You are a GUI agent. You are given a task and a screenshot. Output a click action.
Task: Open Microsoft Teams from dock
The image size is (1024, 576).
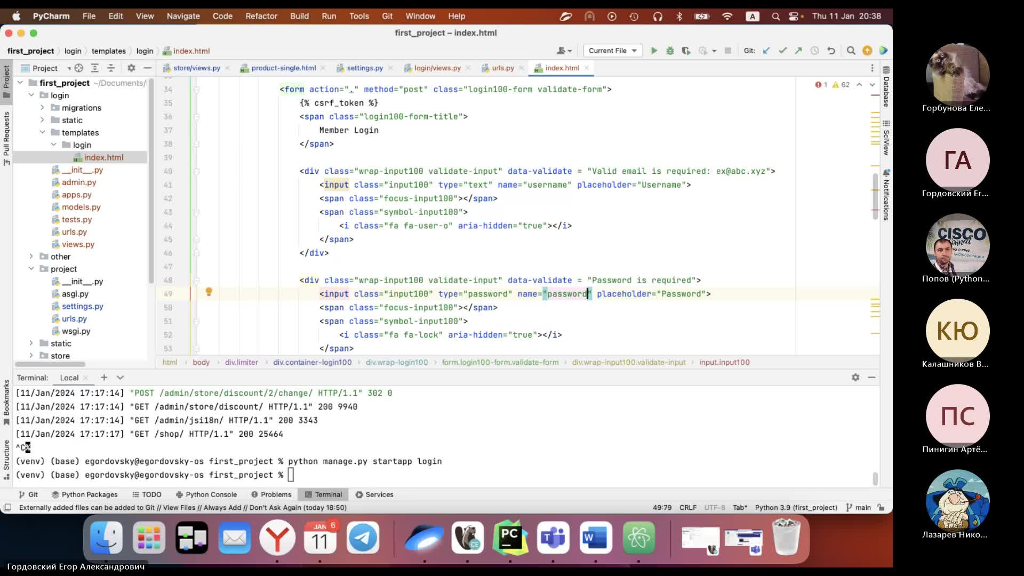pos(553,538)
